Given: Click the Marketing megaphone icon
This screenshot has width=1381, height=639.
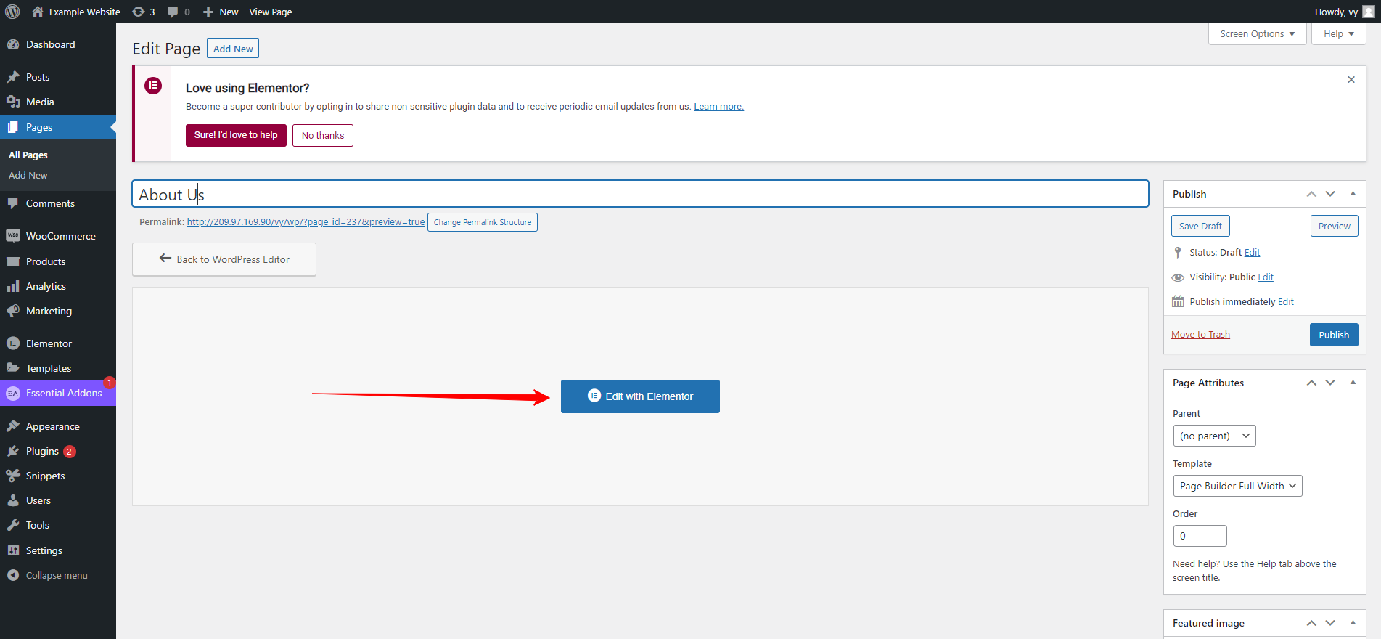Looking at the screenshot, I should (13, 311).
